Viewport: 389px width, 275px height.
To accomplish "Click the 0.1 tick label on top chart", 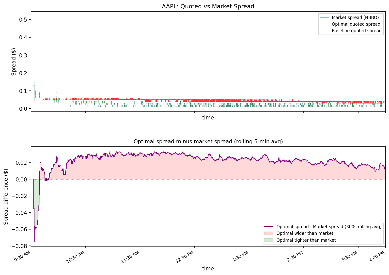I will point(23,91).
